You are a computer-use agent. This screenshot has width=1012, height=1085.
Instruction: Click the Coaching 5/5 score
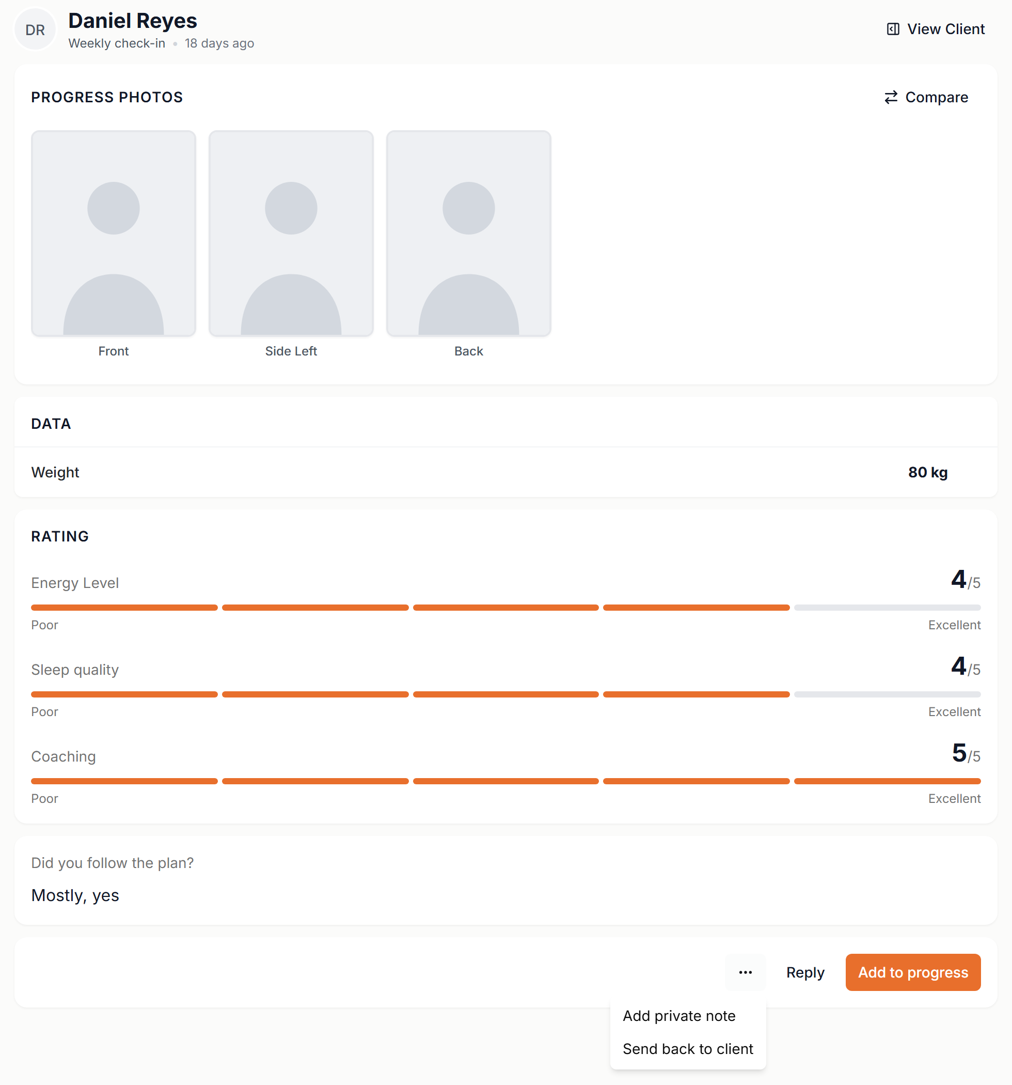pos(966,753)
